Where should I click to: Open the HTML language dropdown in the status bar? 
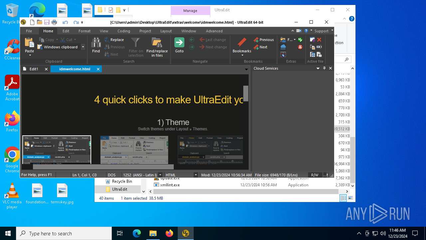[195, 175]
